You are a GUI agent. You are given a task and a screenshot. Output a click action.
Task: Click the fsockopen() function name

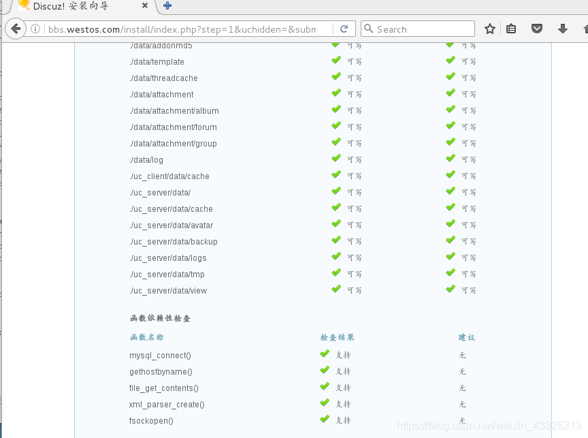click(x=151, y=421)
